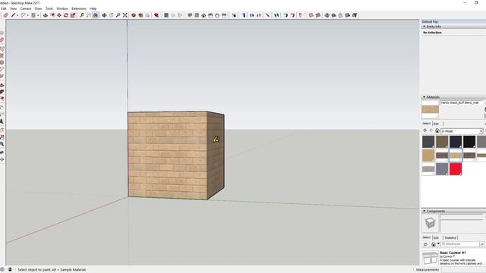The image size is (486, 273).
Task: Click Components In Model home button
Action: tap(434, 244)
